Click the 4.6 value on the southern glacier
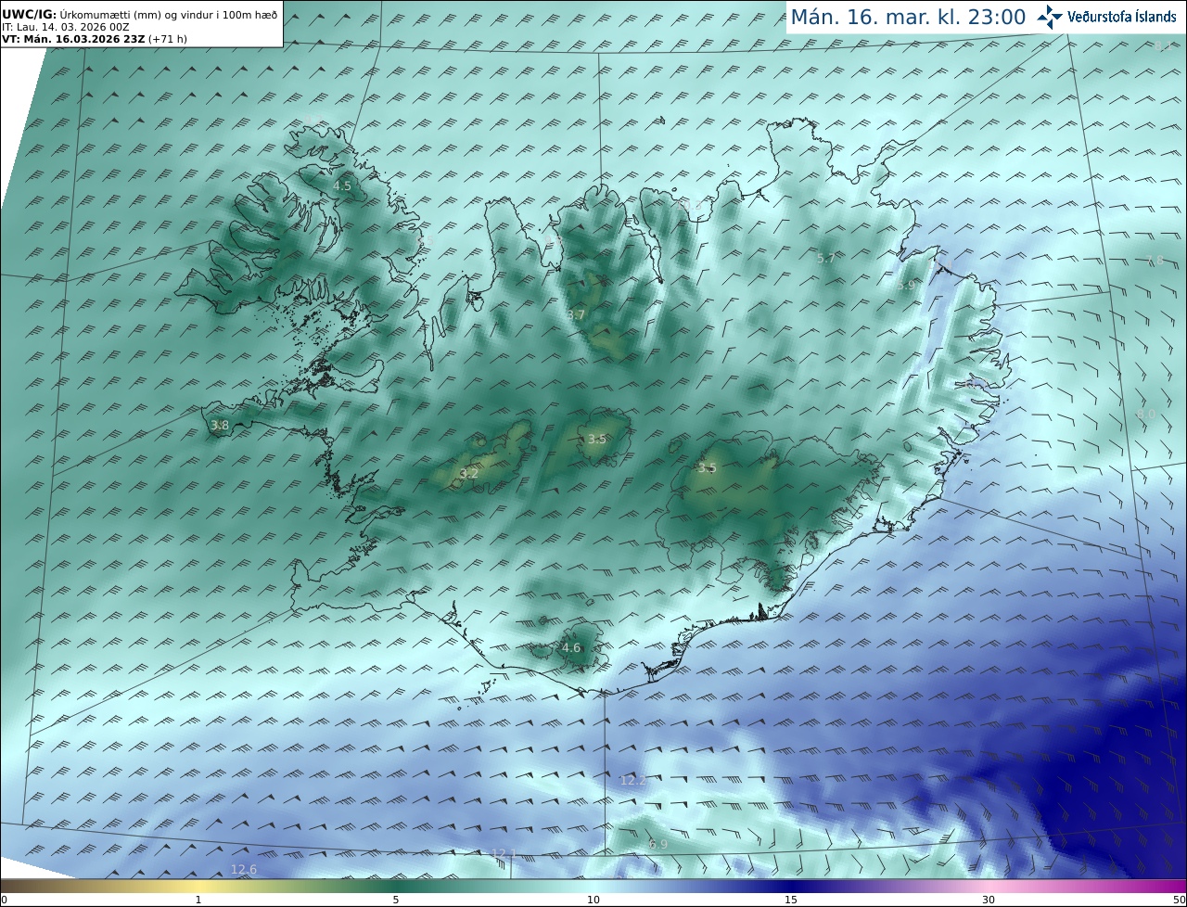 tap(571, 648)
